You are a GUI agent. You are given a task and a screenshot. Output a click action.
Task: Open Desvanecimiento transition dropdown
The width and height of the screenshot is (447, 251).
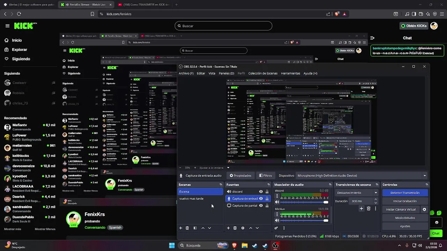(x=357, y=193)
